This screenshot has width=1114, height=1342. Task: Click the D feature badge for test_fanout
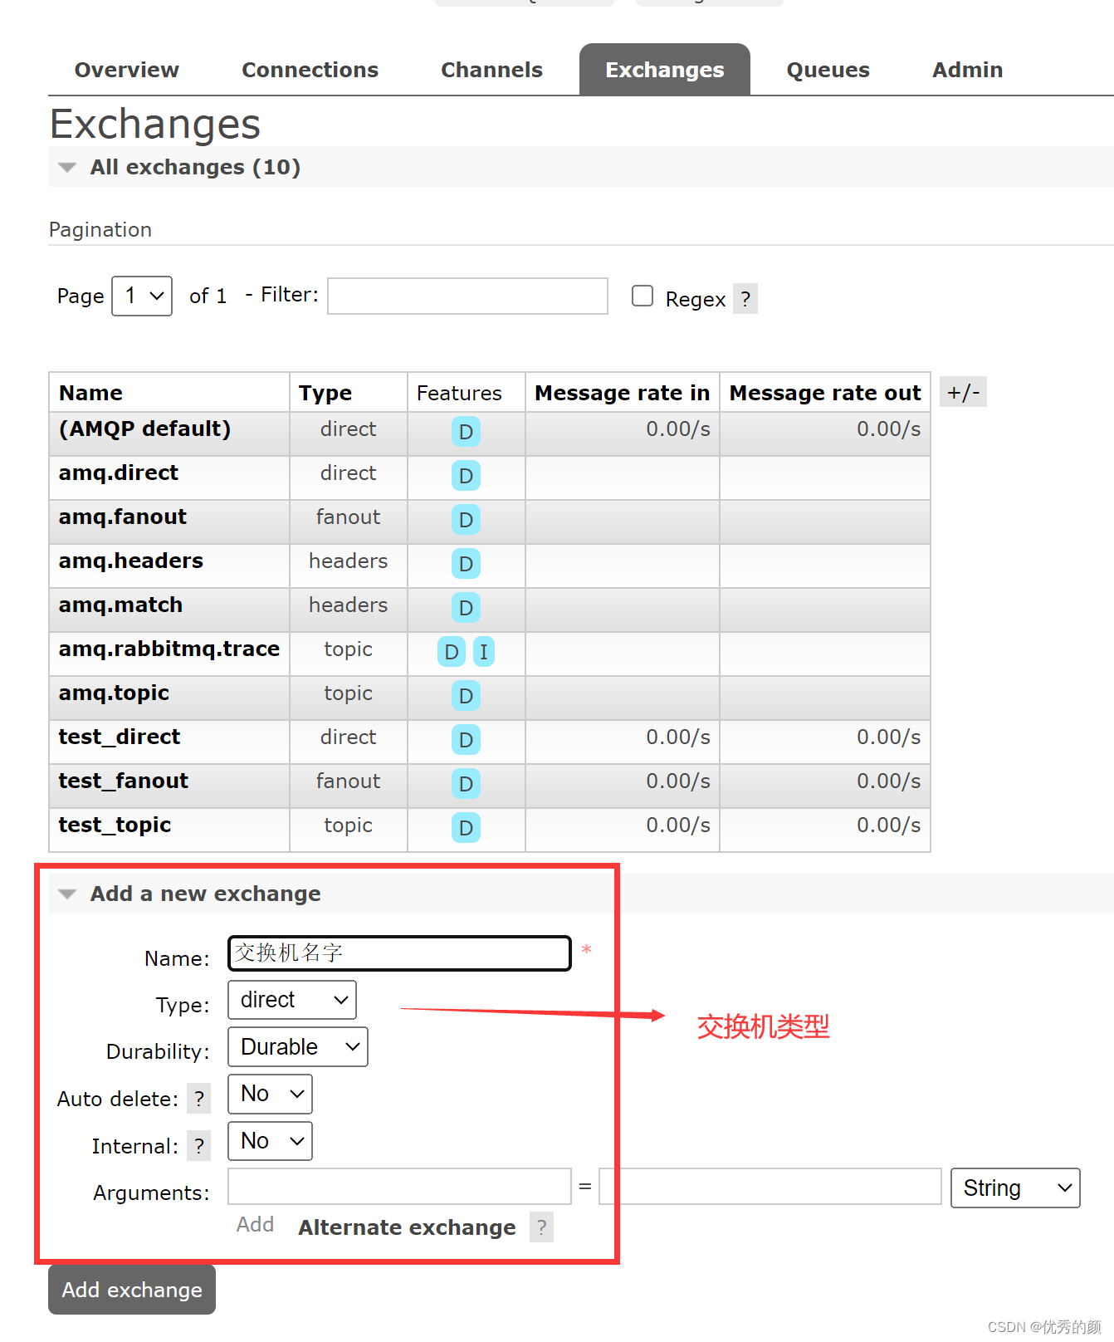pos(466,784)
